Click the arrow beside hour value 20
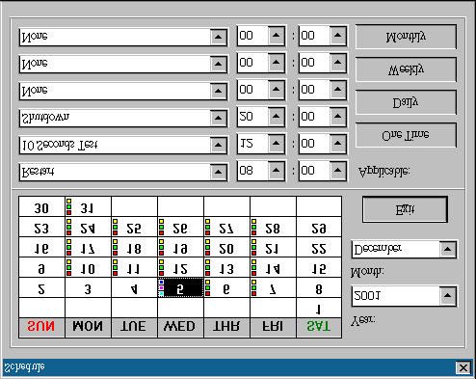 276,117
